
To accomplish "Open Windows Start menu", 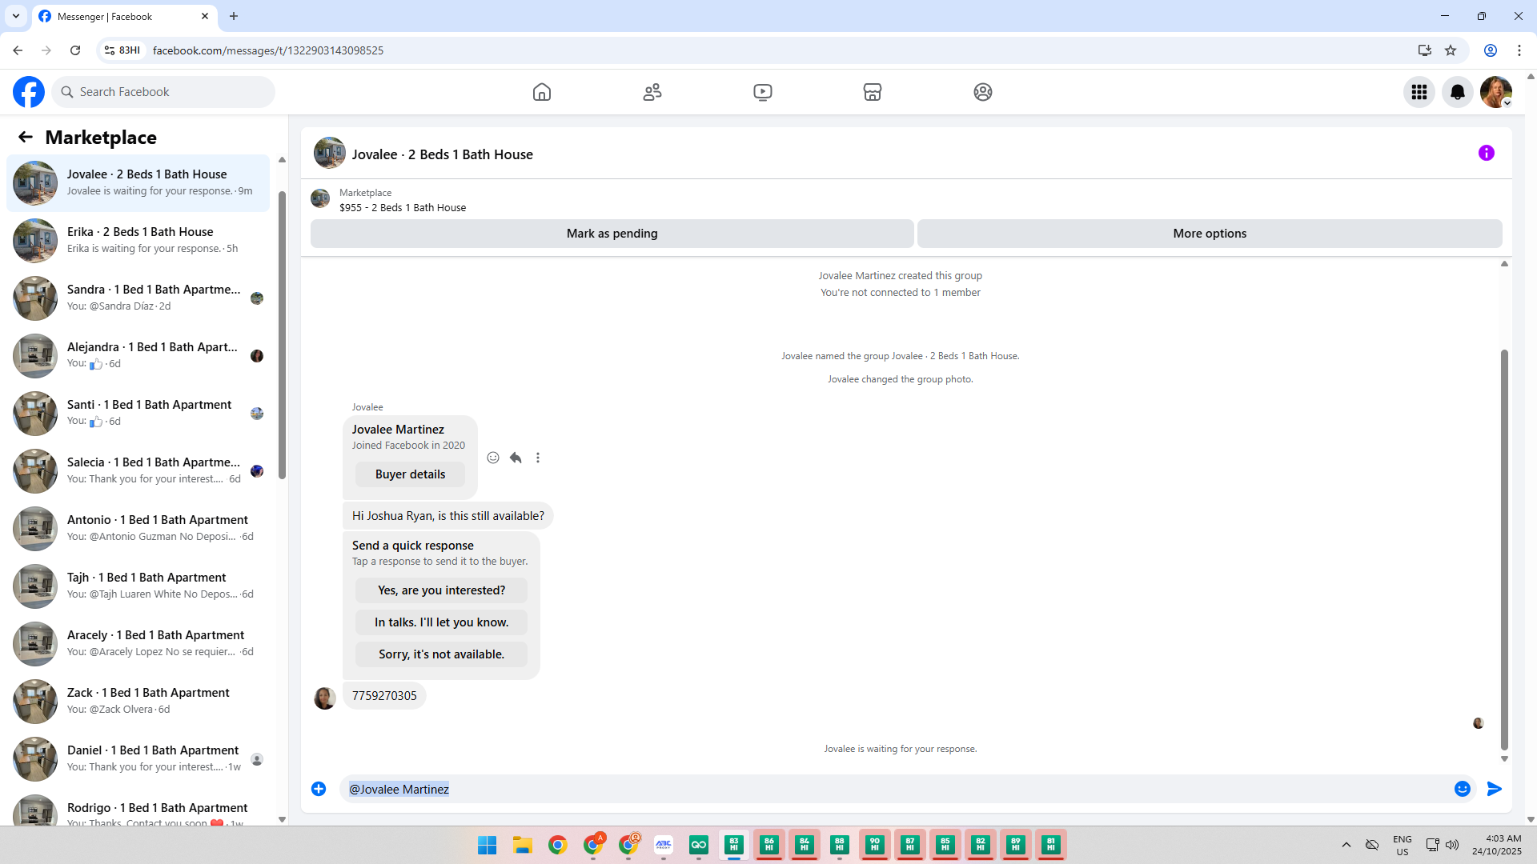I will pyautogui.click(x=487, y=845).
